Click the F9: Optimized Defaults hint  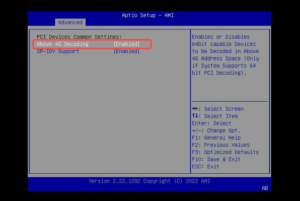(225, 152)
